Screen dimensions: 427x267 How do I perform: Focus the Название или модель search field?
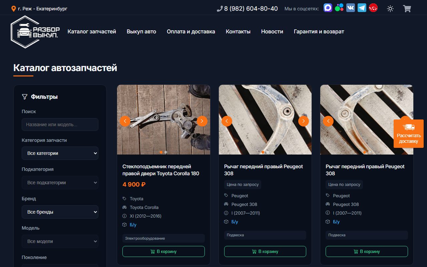pyautogui.click(x=60, y=124)
